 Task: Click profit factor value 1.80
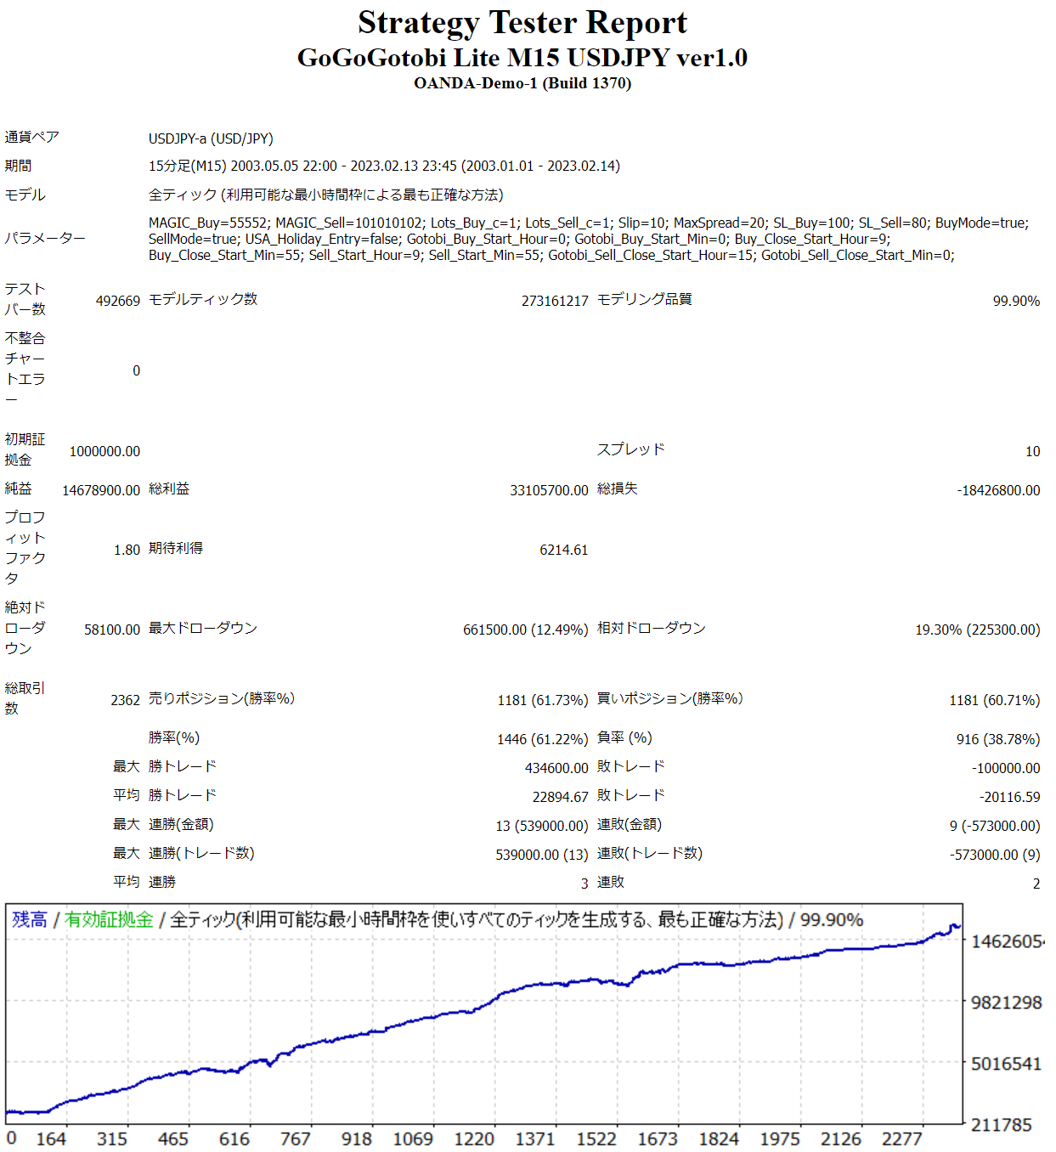coord(127,550)
